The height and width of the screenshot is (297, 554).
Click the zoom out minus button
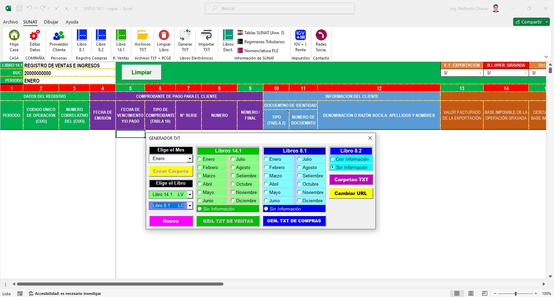point(495,294)
